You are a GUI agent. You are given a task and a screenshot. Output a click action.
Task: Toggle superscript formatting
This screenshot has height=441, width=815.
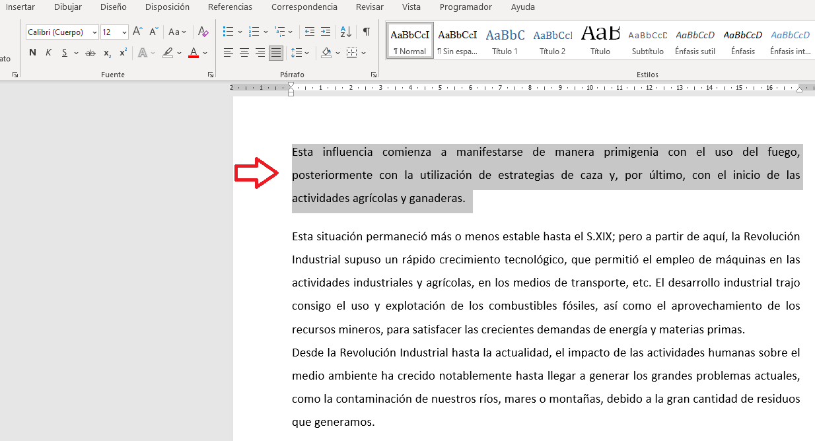pos(123,53)
